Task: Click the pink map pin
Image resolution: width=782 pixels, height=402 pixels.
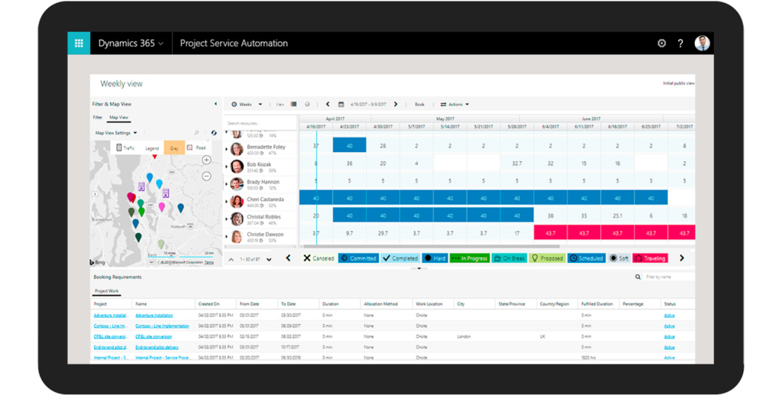Action: (162, 207)
